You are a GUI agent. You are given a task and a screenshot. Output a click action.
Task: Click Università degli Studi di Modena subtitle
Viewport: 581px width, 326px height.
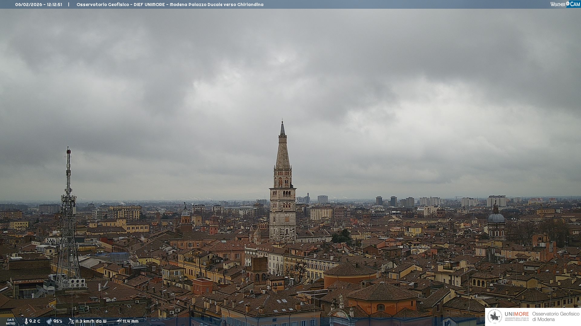coord(517,319)
